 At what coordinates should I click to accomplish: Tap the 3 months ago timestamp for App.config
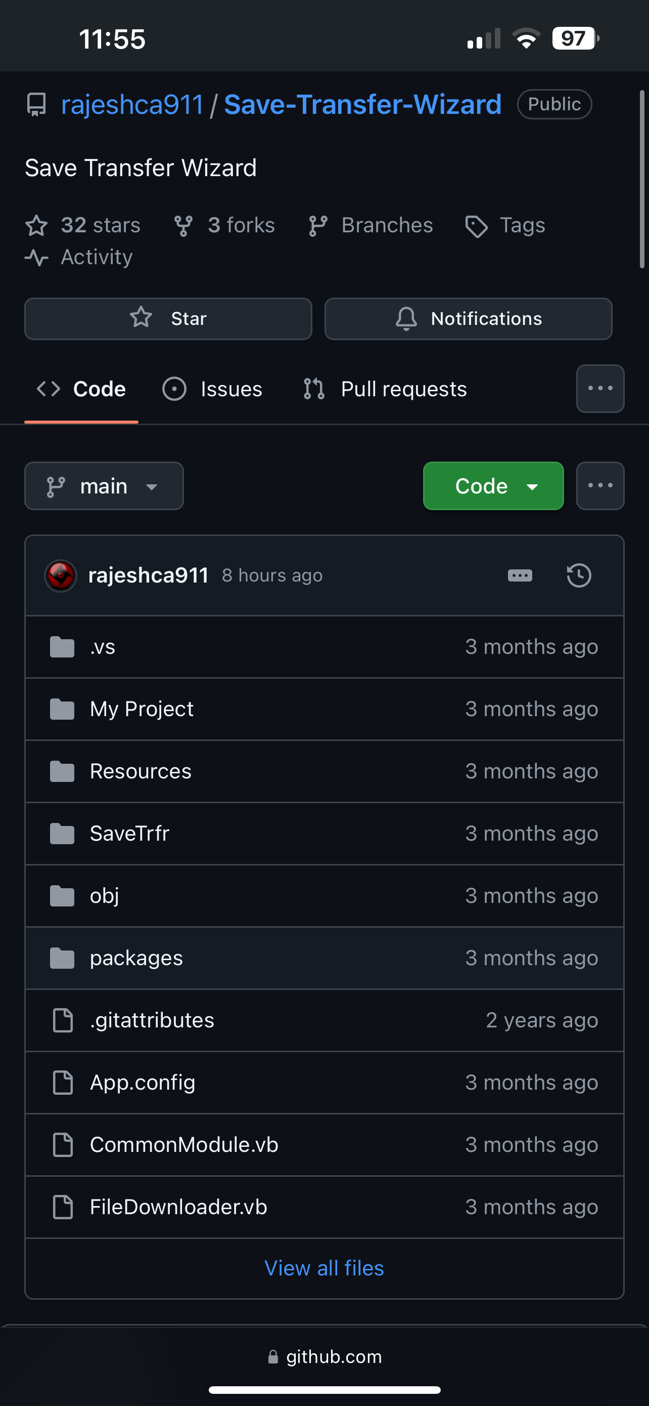(532, 1082)
